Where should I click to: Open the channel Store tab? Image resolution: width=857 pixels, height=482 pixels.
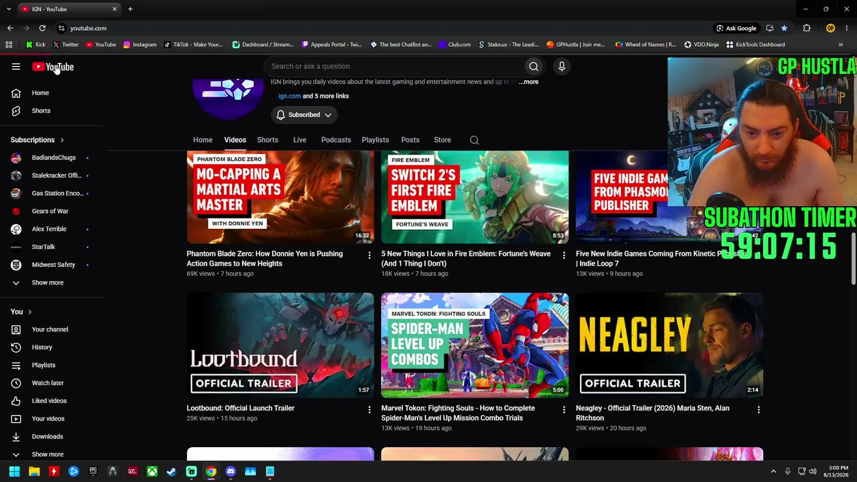(x=443, y=140)
